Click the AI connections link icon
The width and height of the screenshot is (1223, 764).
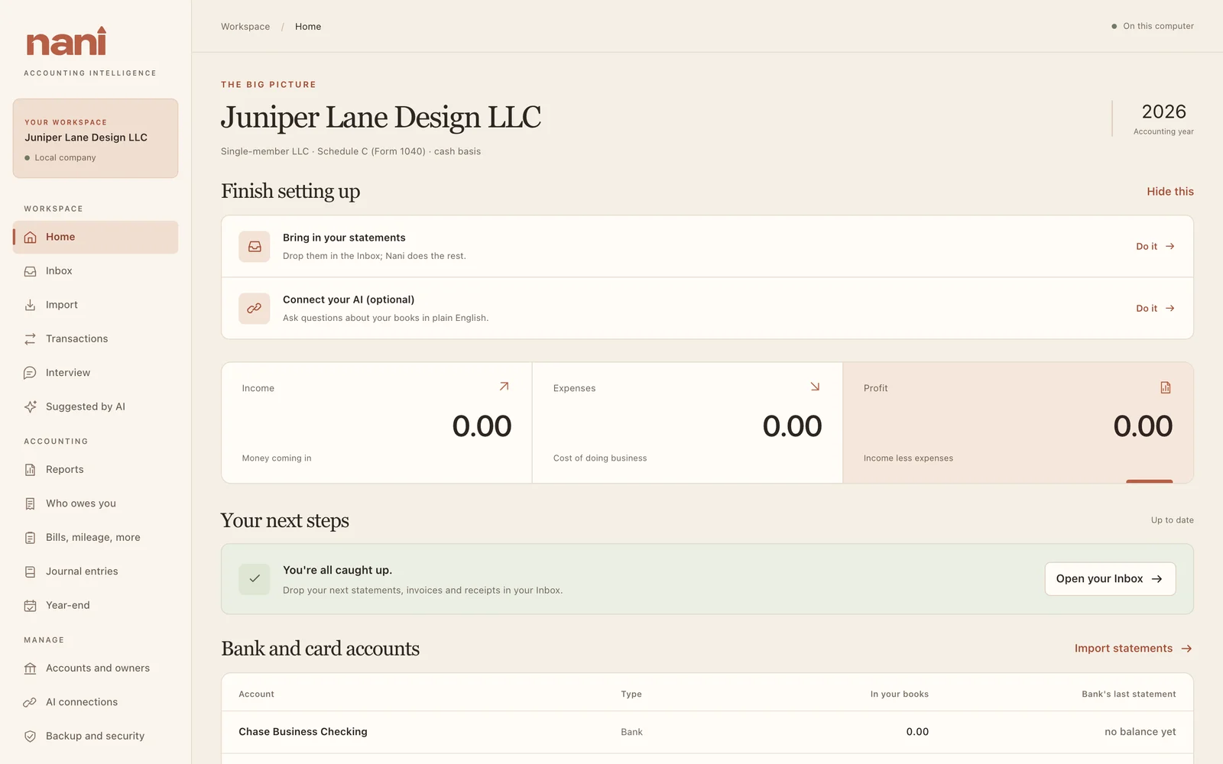point(30,702)
